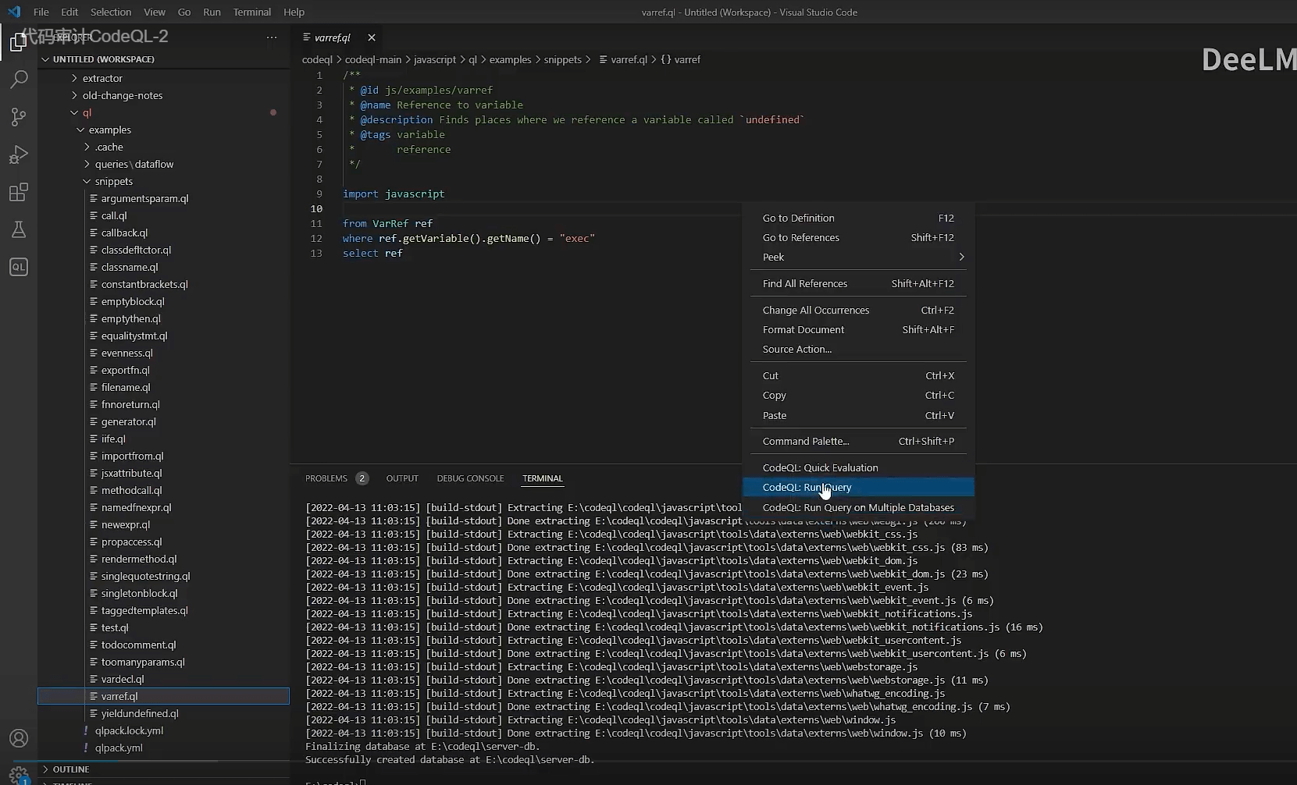
Task: Close the varref.ql editor tab
Action: [x=372, y=37]
